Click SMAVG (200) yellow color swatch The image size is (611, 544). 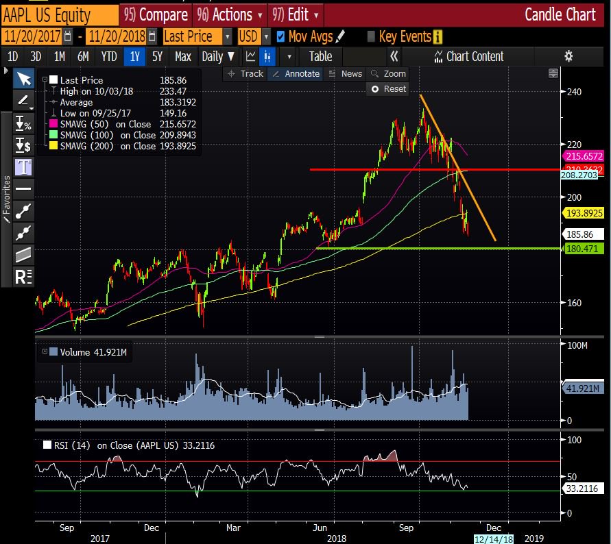[x=53, y=146]
